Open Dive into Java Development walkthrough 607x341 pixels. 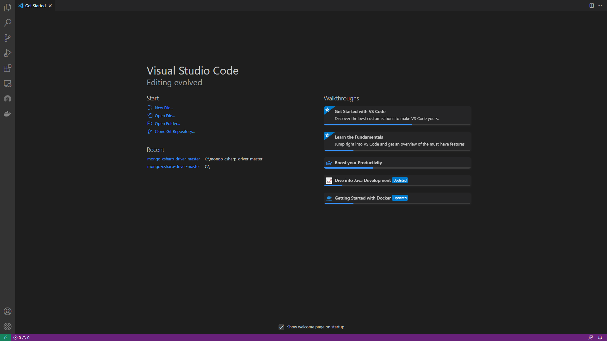tap(397, 181)
